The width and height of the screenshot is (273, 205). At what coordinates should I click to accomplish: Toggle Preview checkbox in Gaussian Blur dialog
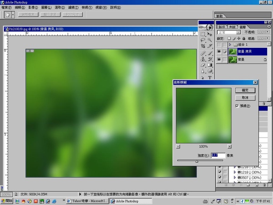coord(237,106)
